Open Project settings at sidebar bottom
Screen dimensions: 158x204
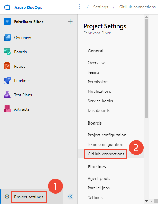click(29, 197)
